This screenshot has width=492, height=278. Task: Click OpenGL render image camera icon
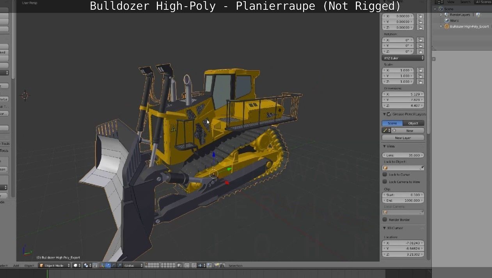[217, 266]
